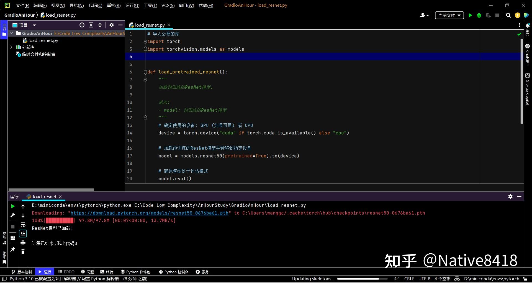
Task: Expand the 外部库 external libraries node
Action: pyautogui.click(x=11, y=47)
